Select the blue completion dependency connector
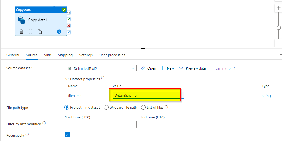282x141 pixels. point(69,32)
